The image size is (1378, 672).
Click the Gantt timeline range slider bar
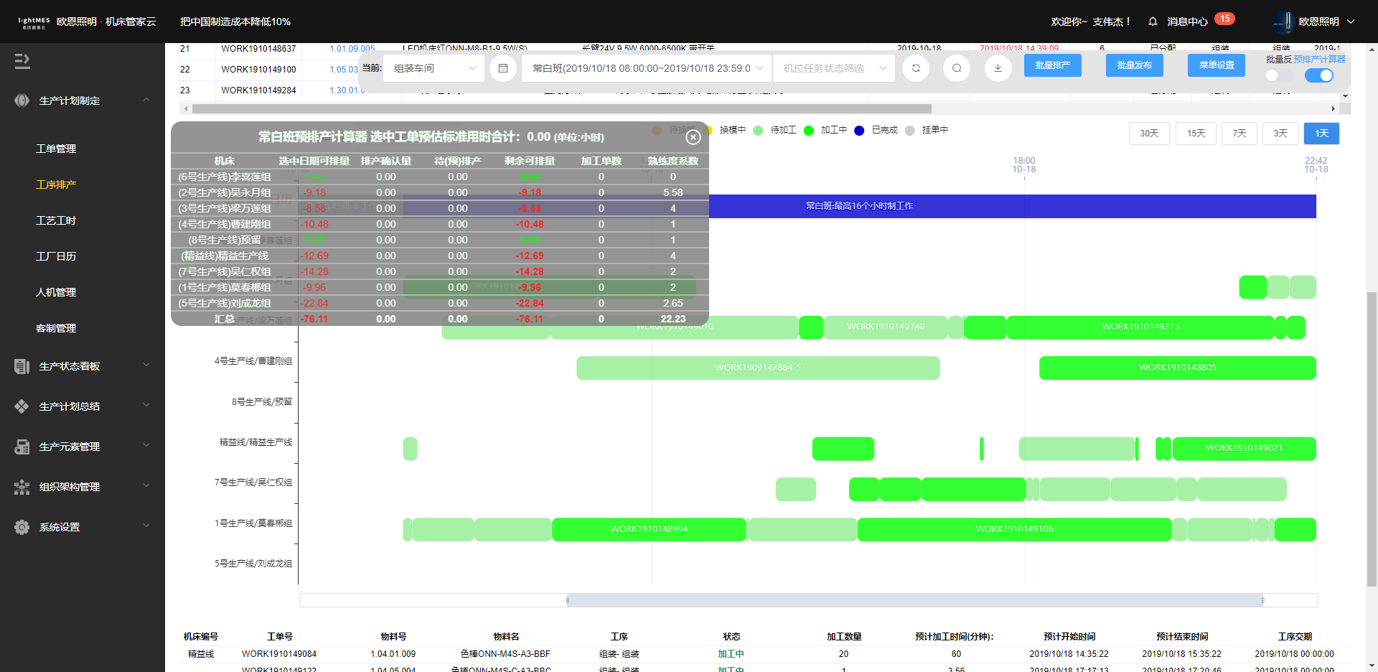click(x=915, y=600)
